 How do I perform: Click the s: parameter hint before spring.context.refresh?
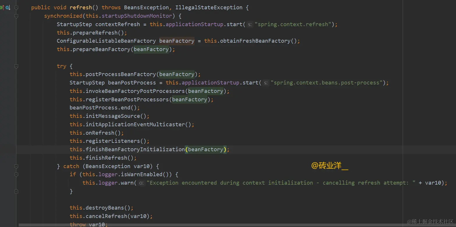[250, 25]
